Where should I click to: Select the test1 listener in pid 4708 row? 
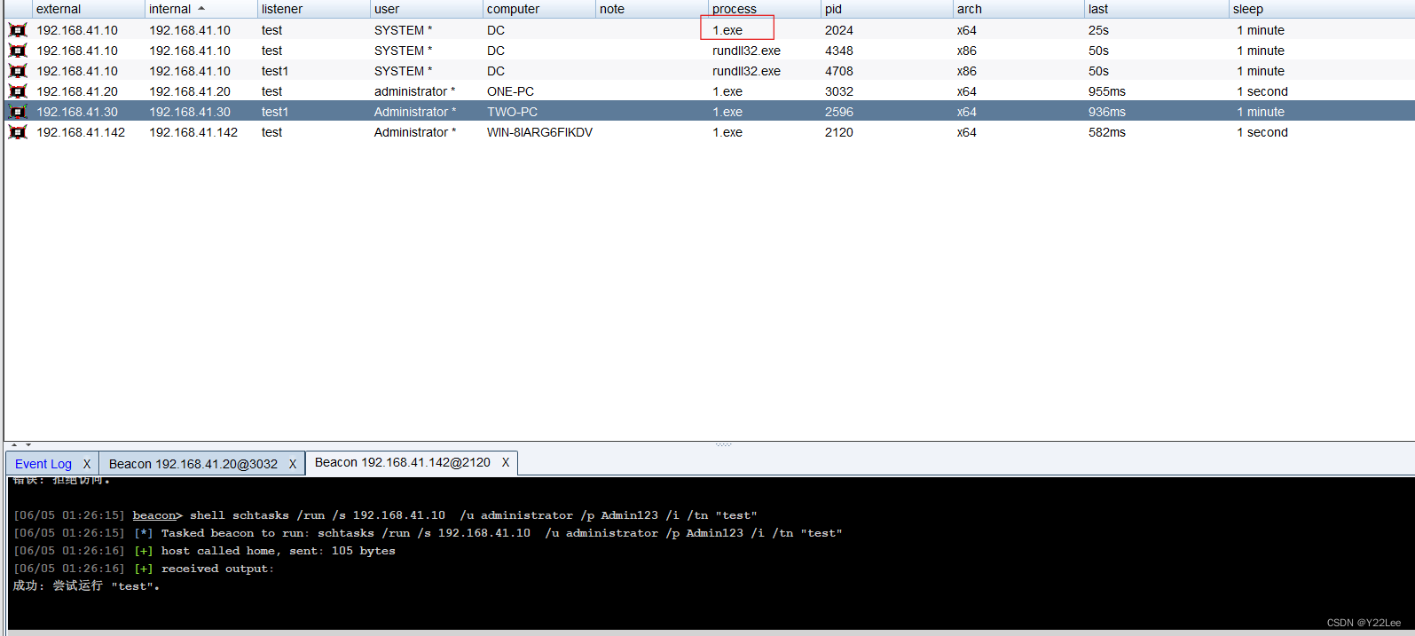[275, 71]
